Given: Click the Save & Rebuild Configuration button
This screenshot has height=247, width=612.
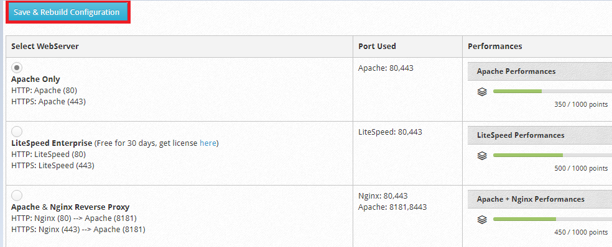Looking at the screenshot, I should coord(67,12).
